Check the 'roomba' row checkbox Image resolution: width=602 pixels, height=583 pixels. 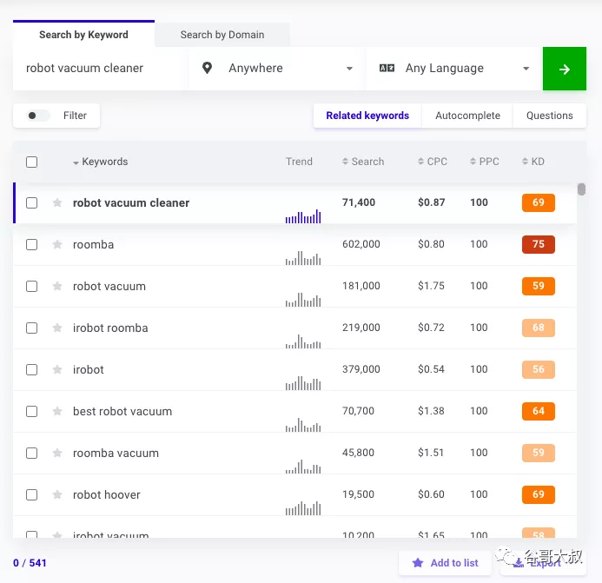coord(31,245)
